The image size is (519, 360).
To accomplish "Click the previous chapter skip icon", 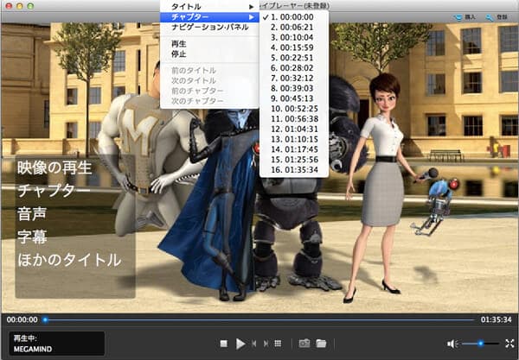I will pos(253,344).
